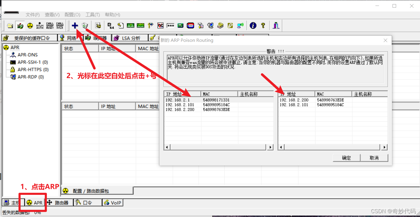Select the 配置 / 路由数据包 tab
420x217 pixels.
coord(97,191)
